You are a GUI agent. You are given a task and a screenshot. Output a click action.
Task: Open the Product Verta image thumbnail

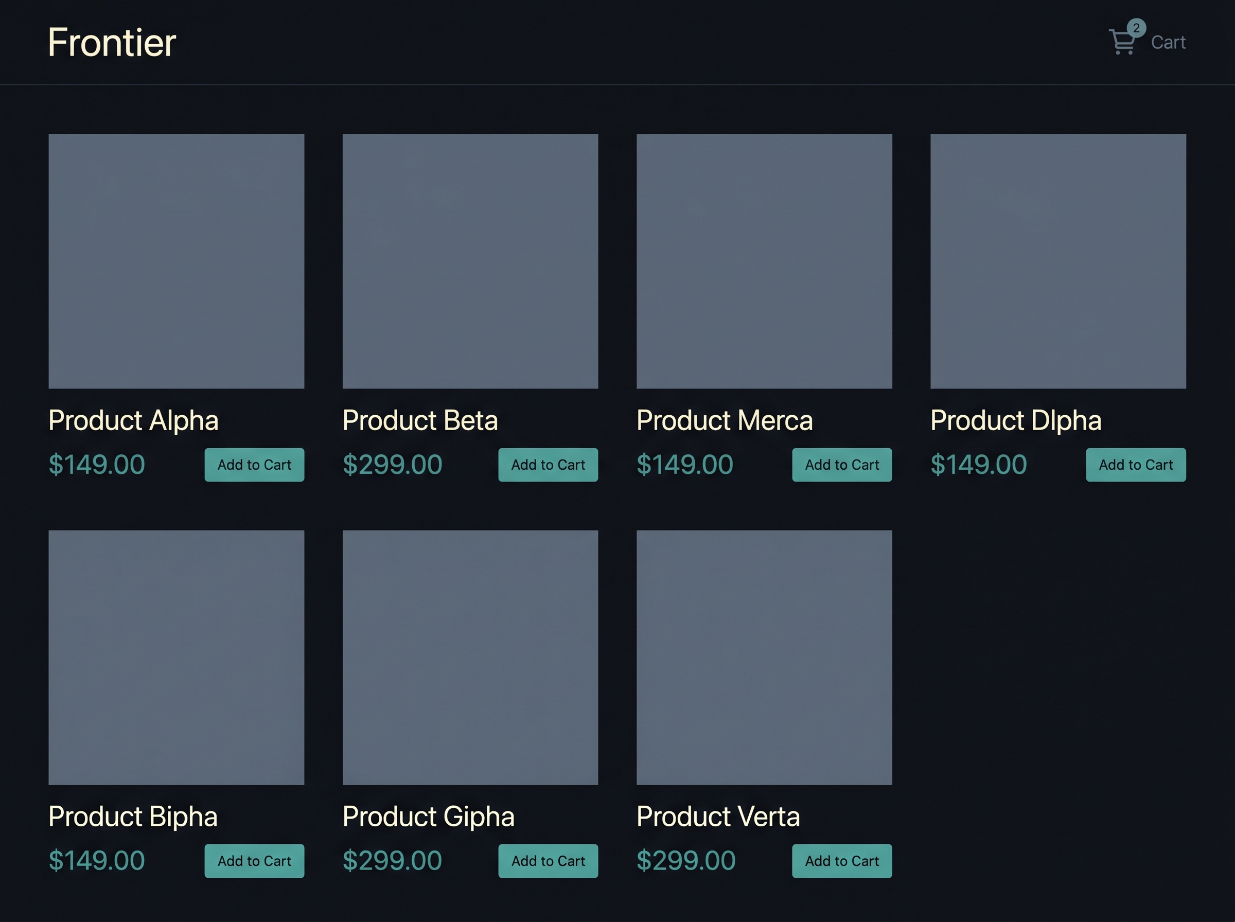[x=765, y=658]
